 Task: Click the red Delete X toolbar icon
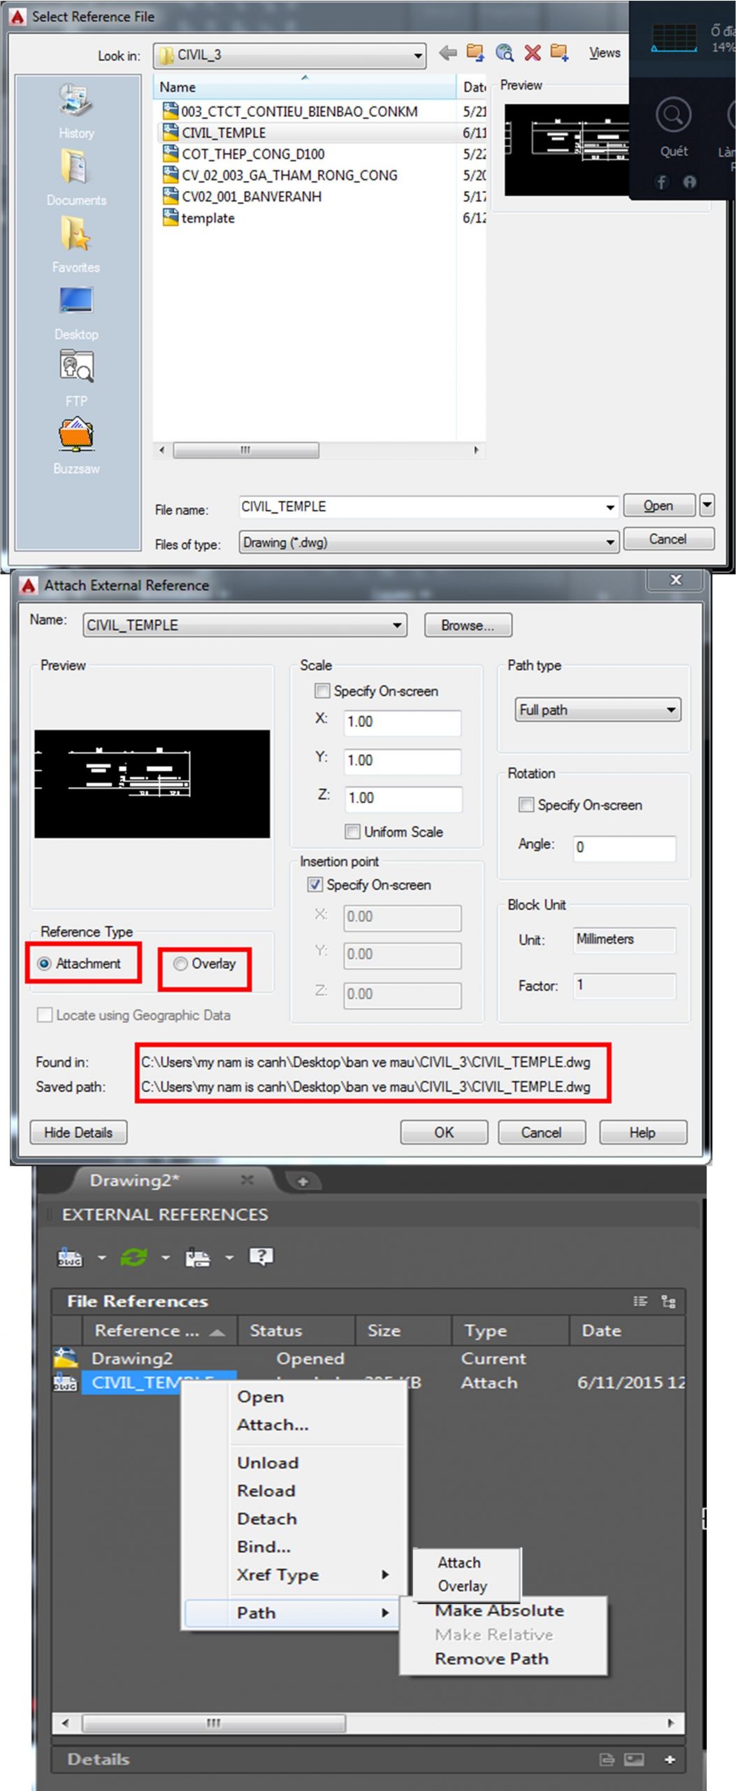533,53
